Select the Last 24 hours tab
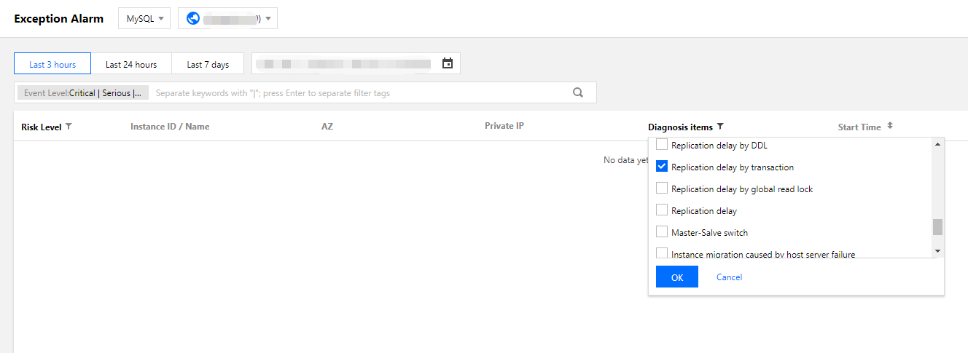Viewport: 968px width, 353px height. tap(131, 64)
